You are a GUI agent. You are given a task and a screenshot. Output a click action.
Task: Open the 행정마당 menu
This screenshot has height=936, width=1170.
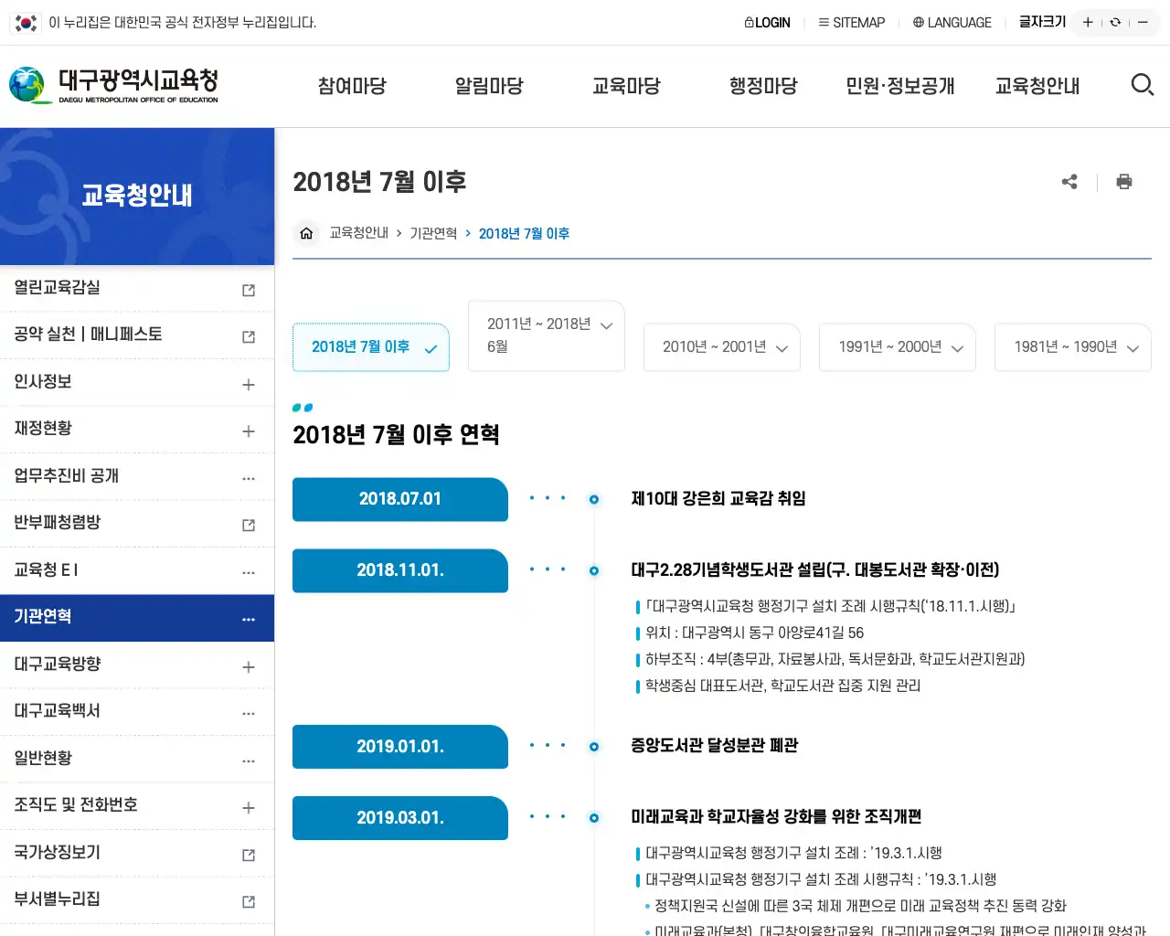763,85
